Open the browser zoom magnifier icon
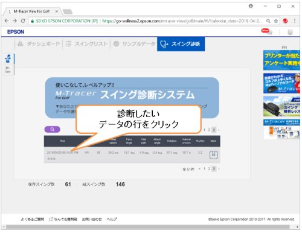Screen dimensions: 302x234 tap(268, 21)
